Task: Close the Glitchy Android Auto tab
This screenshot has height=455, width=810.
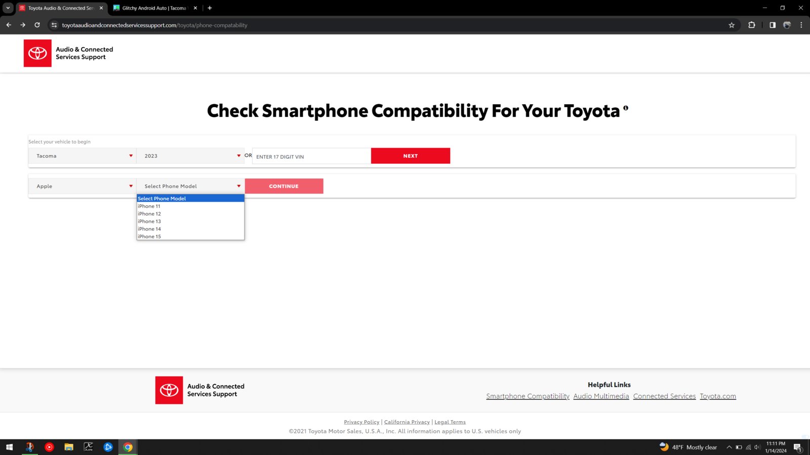Action: coord(195,8)
